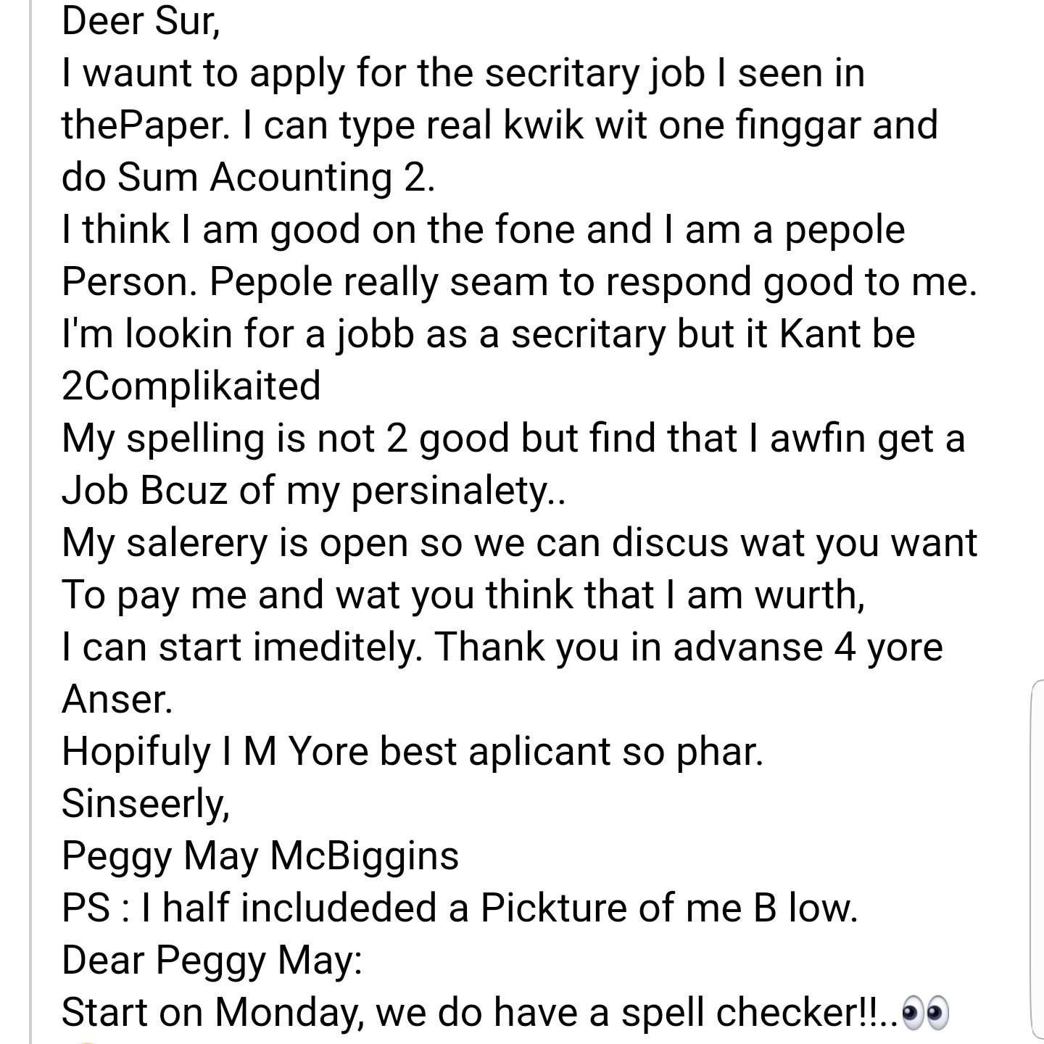Click the name "Peggy May McBiggins"
1044x1044 pixels.
coord(260,855)
